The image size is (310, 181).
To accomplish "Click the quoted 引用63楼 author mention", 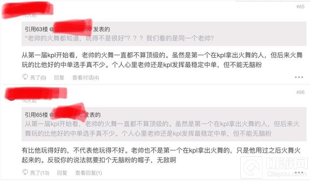I will click(x=71, y=29).
